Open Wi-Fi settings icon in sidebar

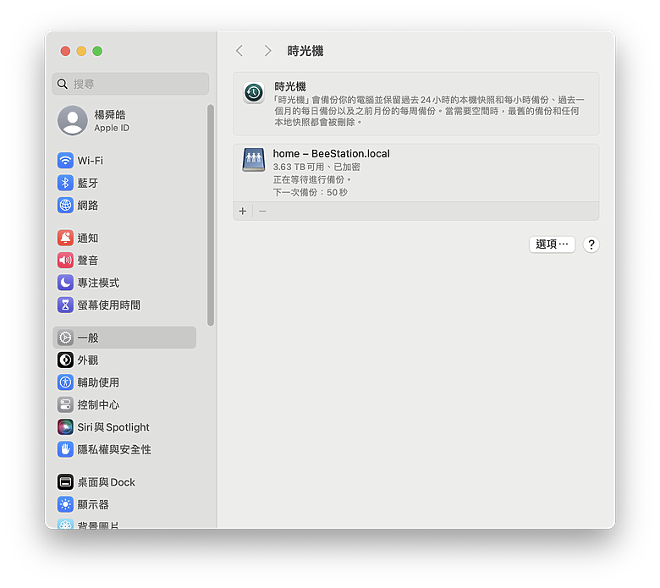65,161
